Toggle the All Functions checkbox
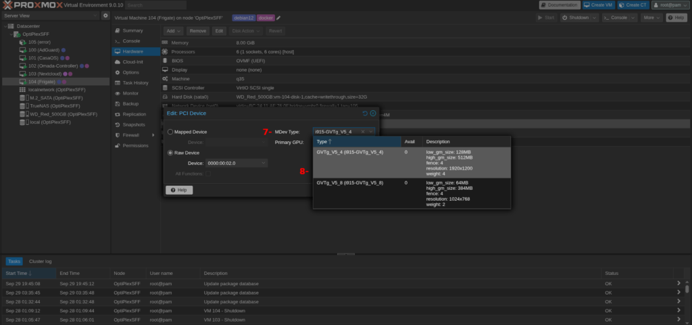The image size is (692, 325). click(208, 174)
